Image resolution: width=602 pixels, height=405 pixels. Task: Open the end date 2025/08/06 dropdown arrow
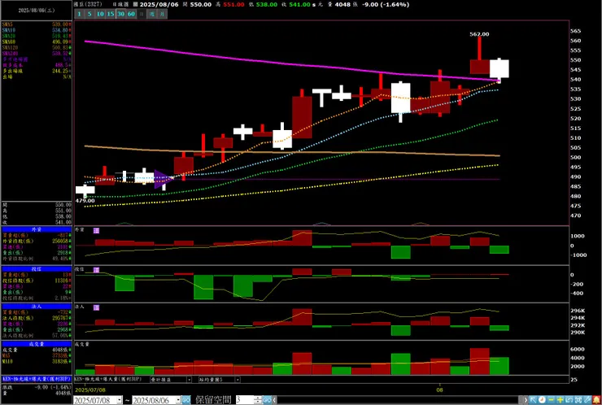(178, 399)
